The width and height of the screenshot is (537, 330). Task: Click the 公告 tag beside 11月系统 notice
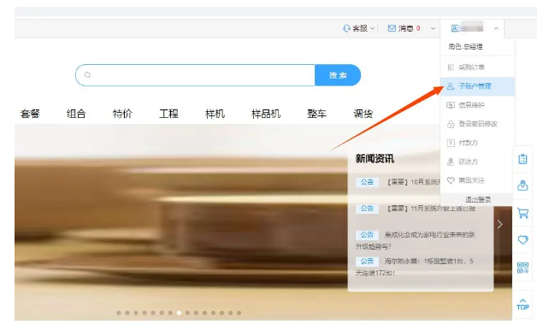(x=367, y=208)
